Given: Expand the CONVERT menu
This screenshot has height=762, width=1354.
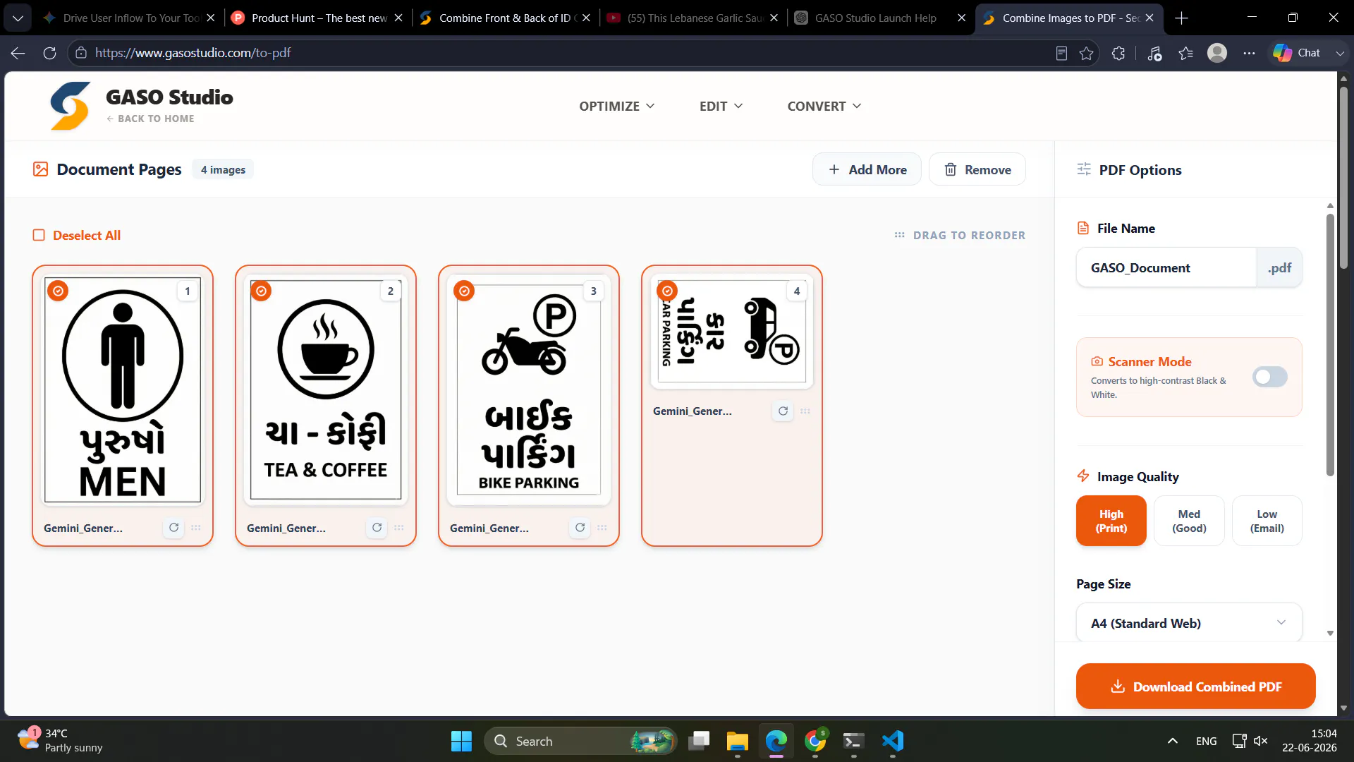Looking at the screenshot, I should pos(824,106).
